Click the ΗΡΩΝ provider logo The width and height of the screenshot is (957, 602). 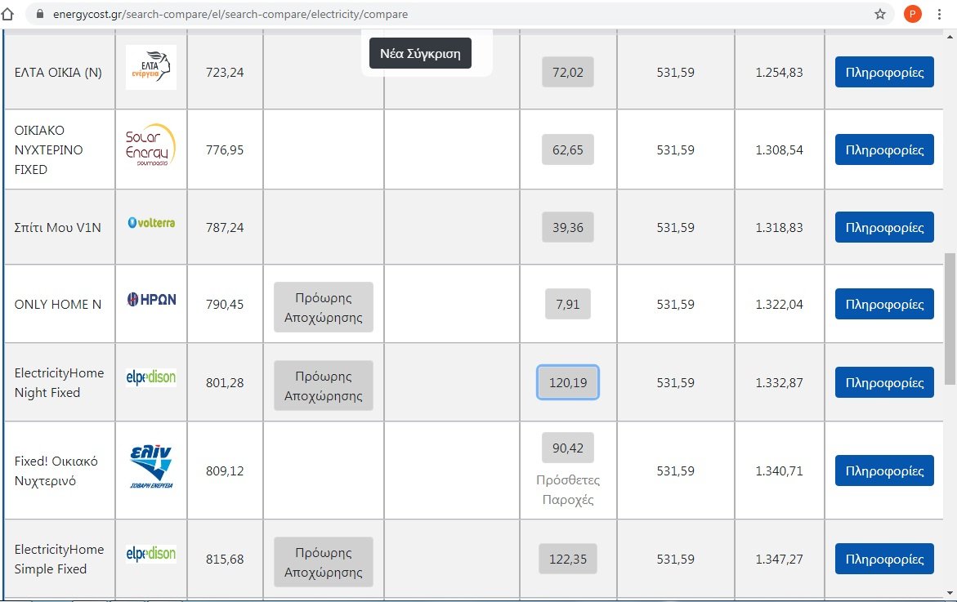pos(151,300)
